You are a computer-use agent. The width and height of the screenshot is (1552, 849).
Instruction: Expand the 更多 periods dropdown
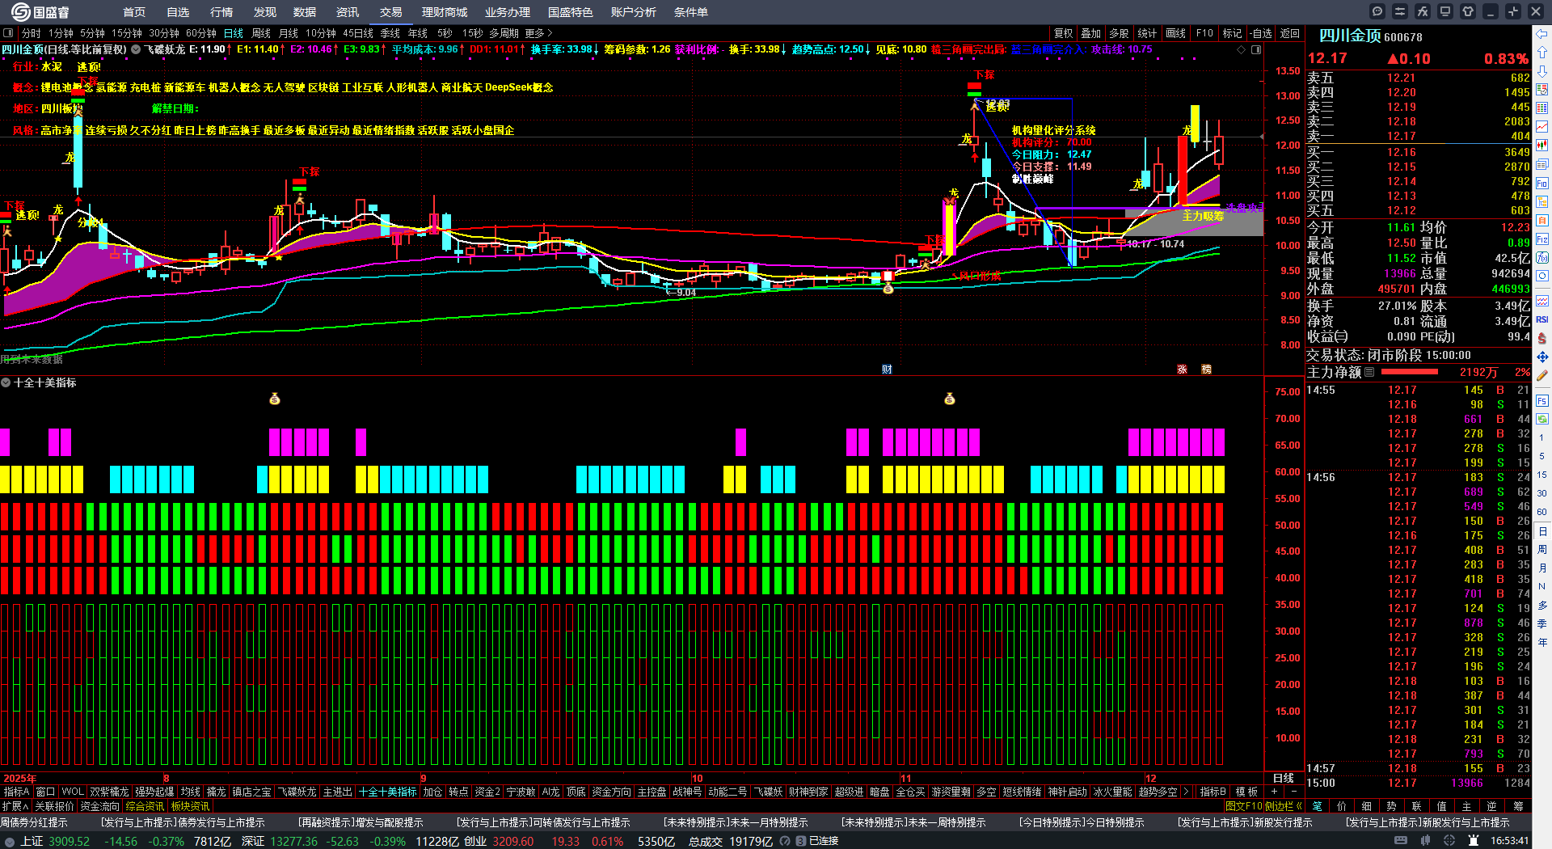coord(538,33)
